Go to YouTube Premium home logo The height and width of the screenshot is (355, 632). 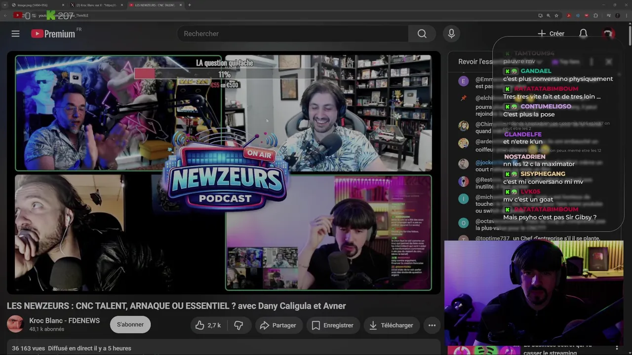(x=53, y=34)
